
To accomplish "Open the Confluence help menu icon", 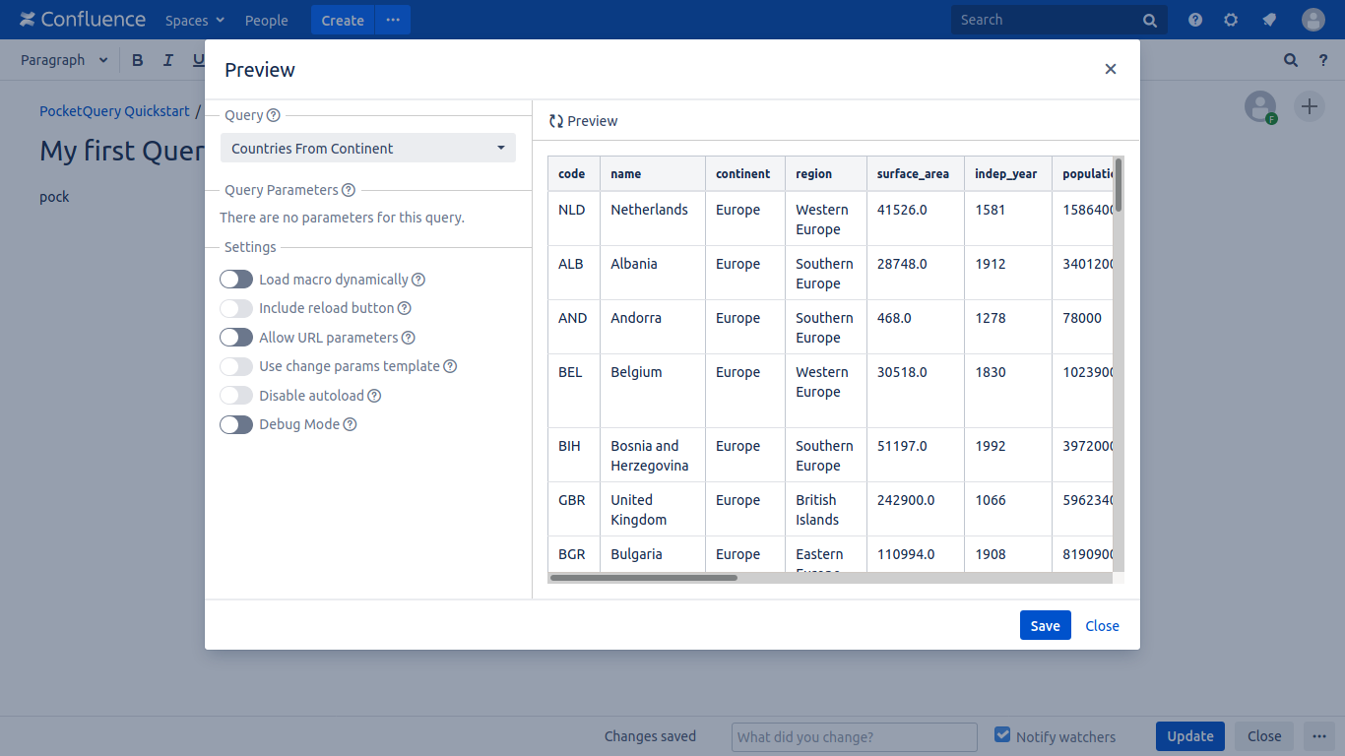I will (1195, 20).
